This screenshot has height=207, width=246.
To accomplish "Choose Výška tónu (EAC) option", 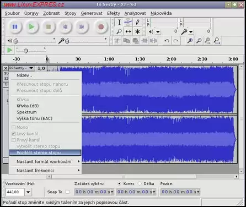I will (45, 118).
